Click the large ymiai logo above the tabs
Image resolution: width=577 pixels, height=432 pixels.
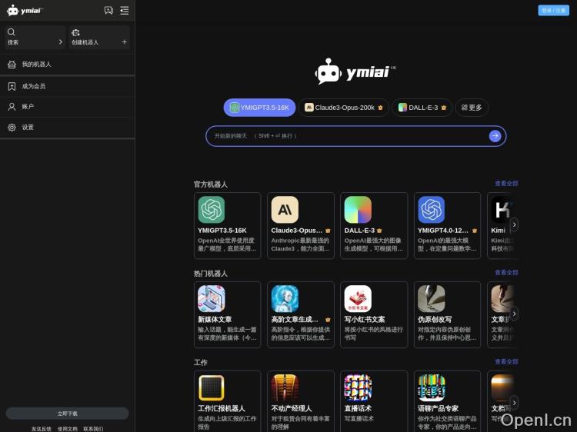(355, 71)
